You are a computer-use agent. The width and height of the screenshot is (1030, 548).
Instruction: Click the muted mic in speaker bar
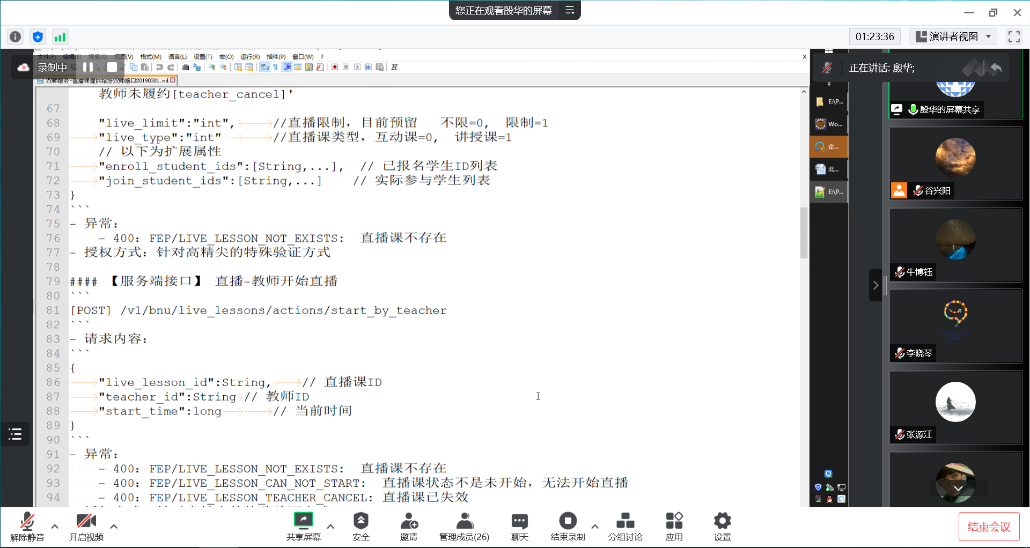(827, 68)
